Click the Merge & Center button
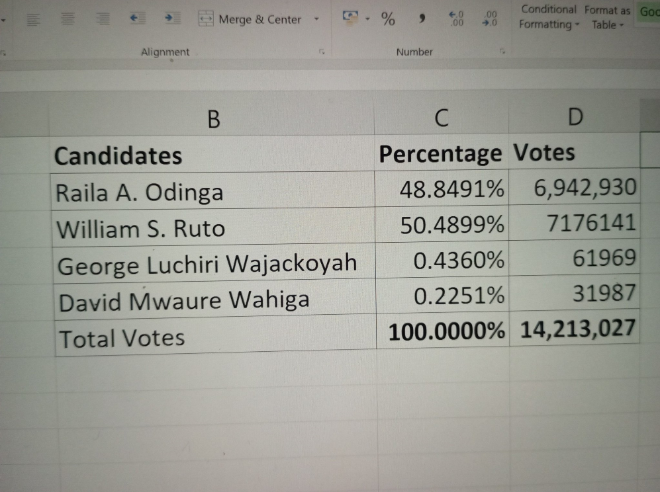660x492 pixels. pyautogui.click(x=250, y=19)
